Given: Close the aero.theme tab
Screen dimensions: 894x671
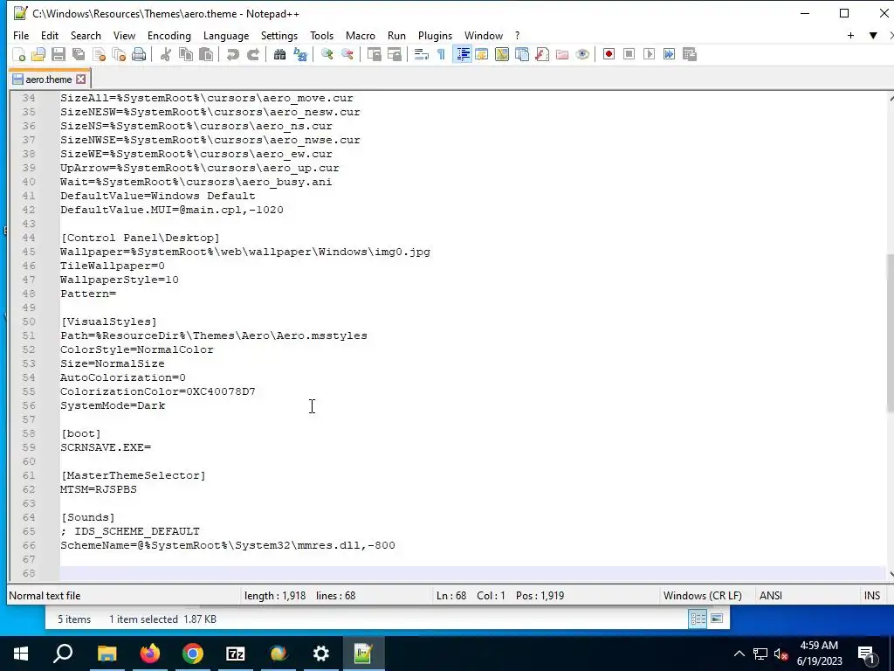Looking at the screenshot, I should click(x=81, y=79).
